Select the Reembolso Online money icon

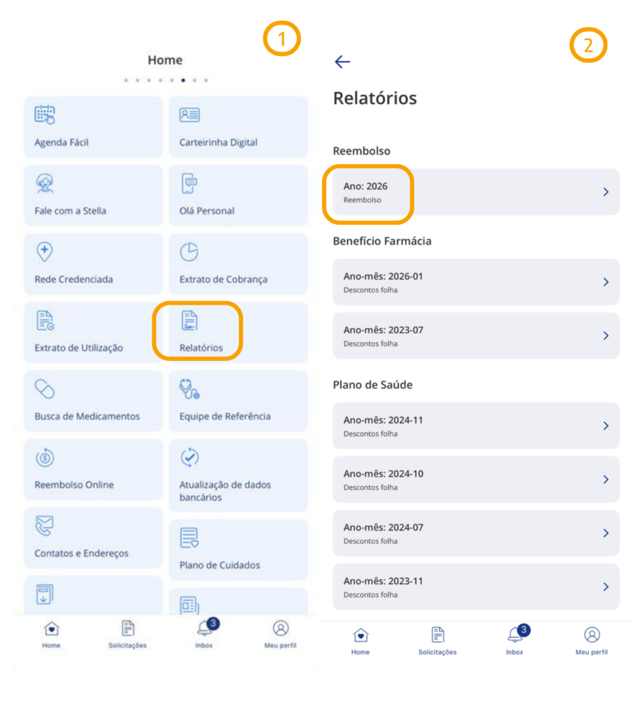click(45, 457)
